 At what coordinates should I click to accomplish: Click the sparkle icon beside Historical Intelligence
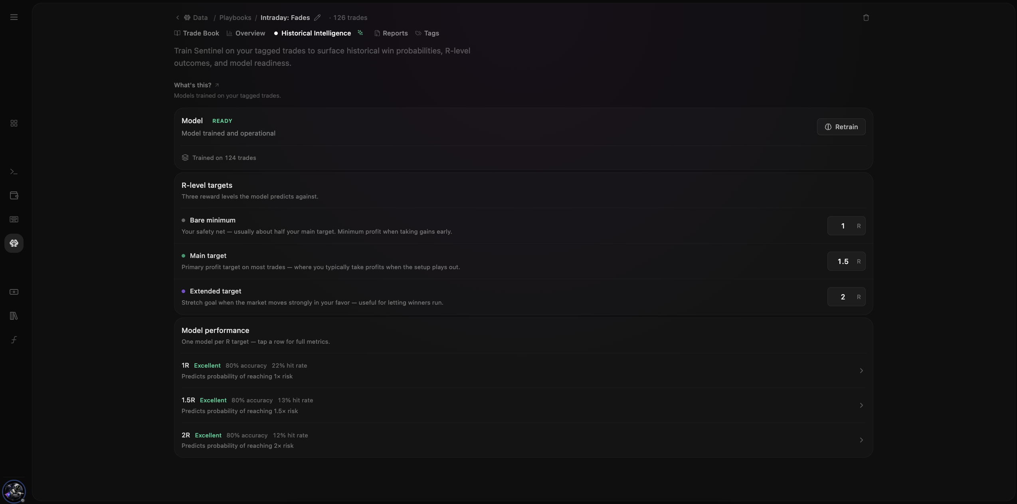[360, 33]
